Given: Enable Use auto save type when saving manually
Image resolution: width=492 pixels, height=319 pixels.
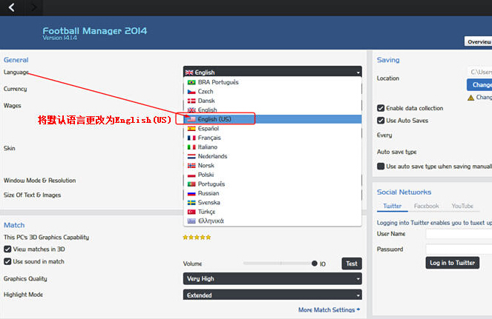Looking at the screenshot, I should (381, 167).
